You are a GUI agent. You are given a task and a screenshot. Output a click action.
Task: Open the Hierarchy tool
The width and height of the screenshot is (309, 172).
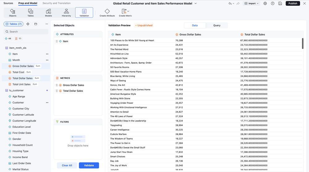66,12
